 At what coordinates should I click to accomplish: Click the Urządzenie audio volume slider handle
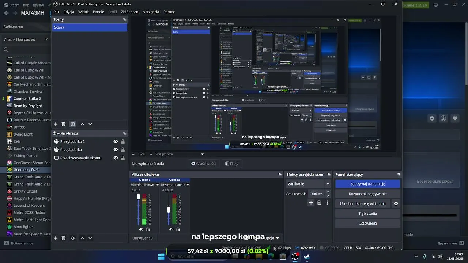[x=169, y=210]
